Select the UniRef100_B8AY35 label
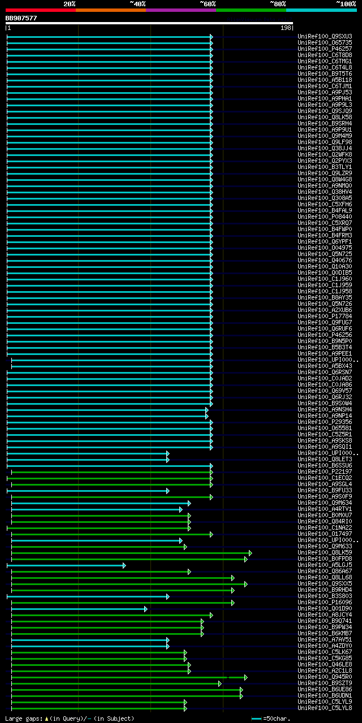The width and height of the screenshot is (362, 723). pyautogui.click(x=325, y=297)
